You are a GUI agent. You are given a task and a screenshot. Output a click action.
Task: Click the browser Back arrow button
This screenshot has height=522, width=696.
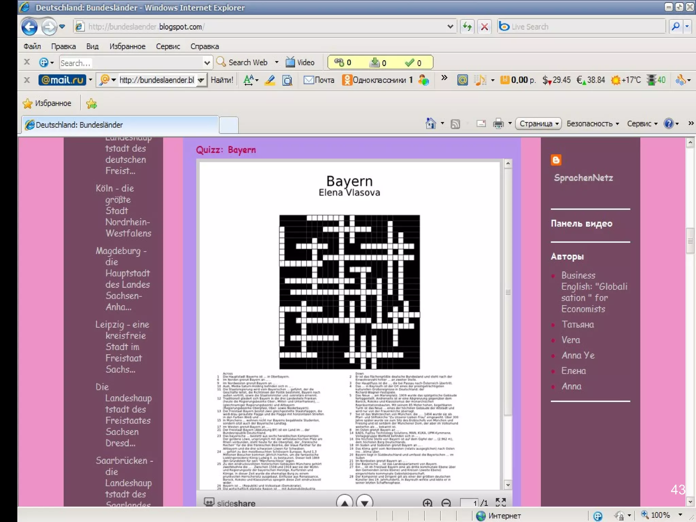pyautogui.click(x=30, y=27)
